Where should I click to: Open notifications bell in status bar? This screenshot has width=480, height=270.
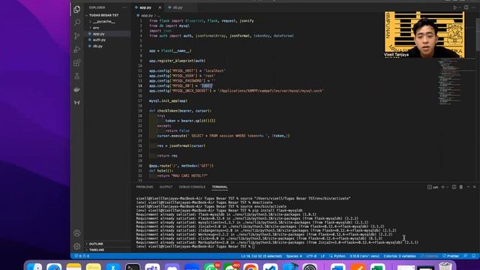473,256
